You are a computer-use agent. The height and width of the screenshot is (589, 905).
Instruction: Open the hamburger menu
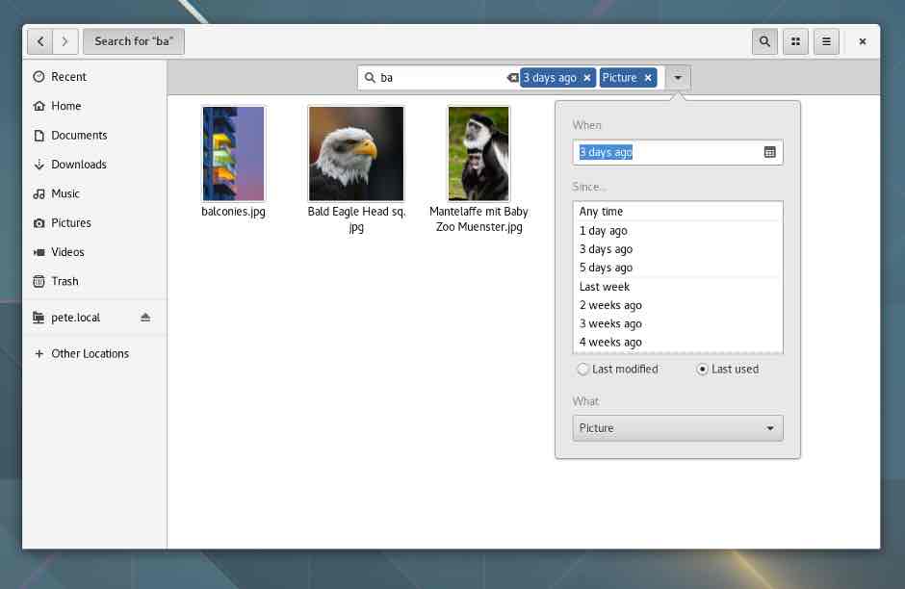coord(826,41)
